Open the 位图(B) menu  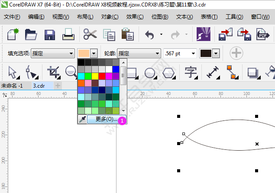[160, 17]
